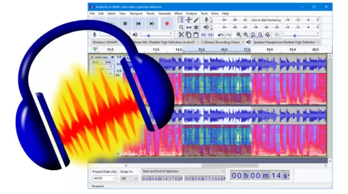Image resolution: width=348 pixels, height=194 pixels.
Task: Open the audio position time format arrow
Action: (288, 175)
